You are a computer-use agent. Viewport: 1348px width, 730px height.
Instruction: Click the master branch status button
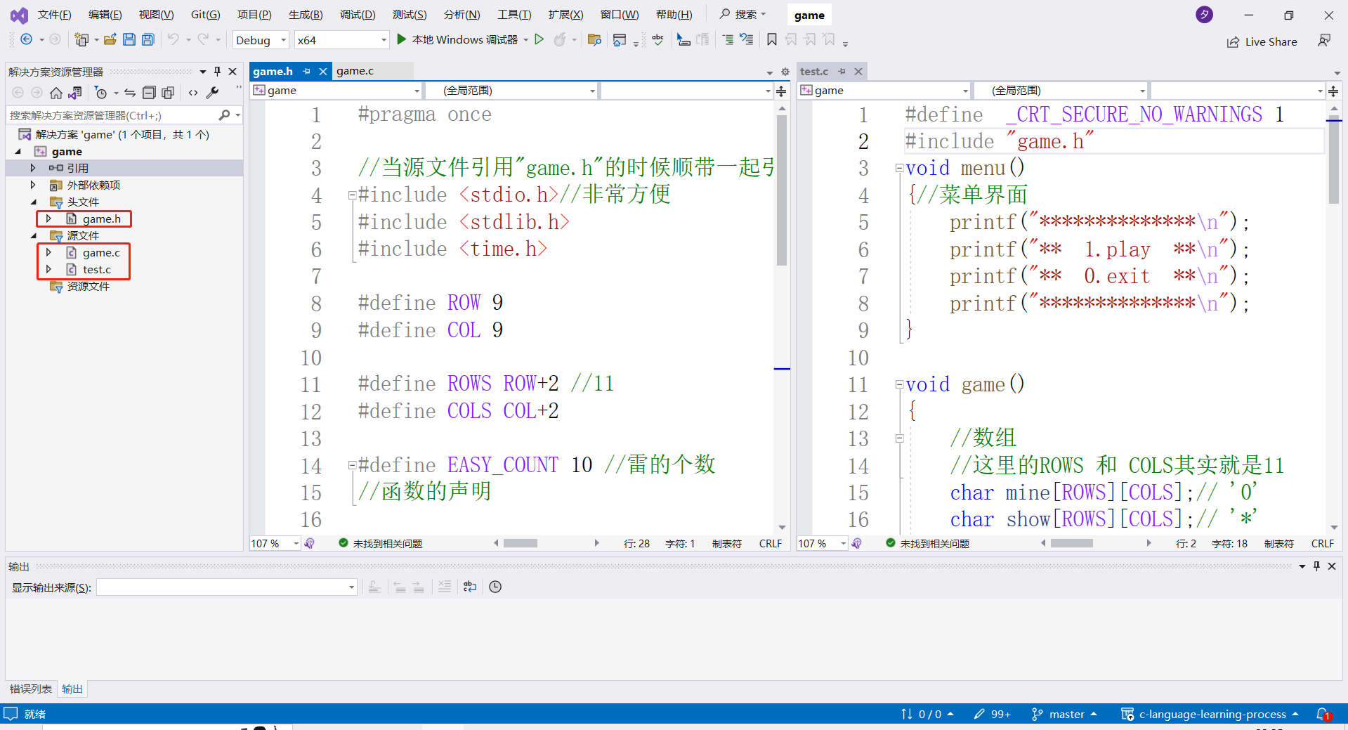pyautogui.click(x=1063, y=714)
